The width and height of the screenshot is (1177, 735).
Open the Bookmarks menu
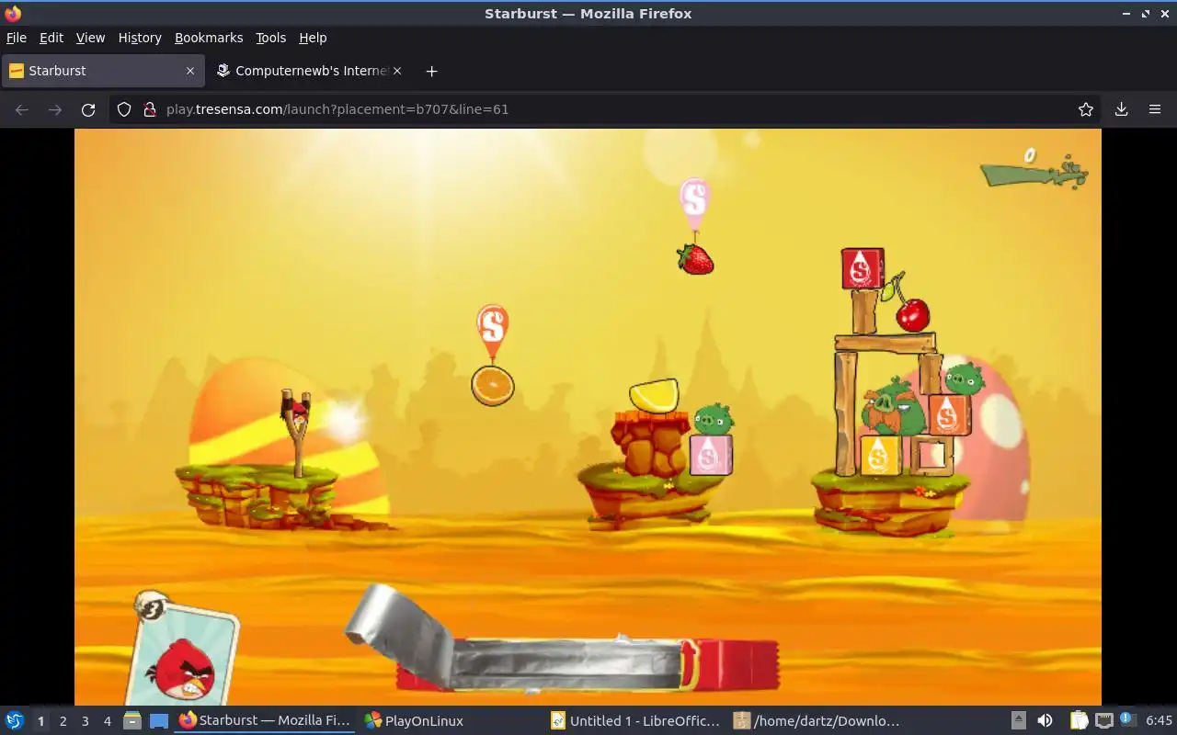coord(209,38)
